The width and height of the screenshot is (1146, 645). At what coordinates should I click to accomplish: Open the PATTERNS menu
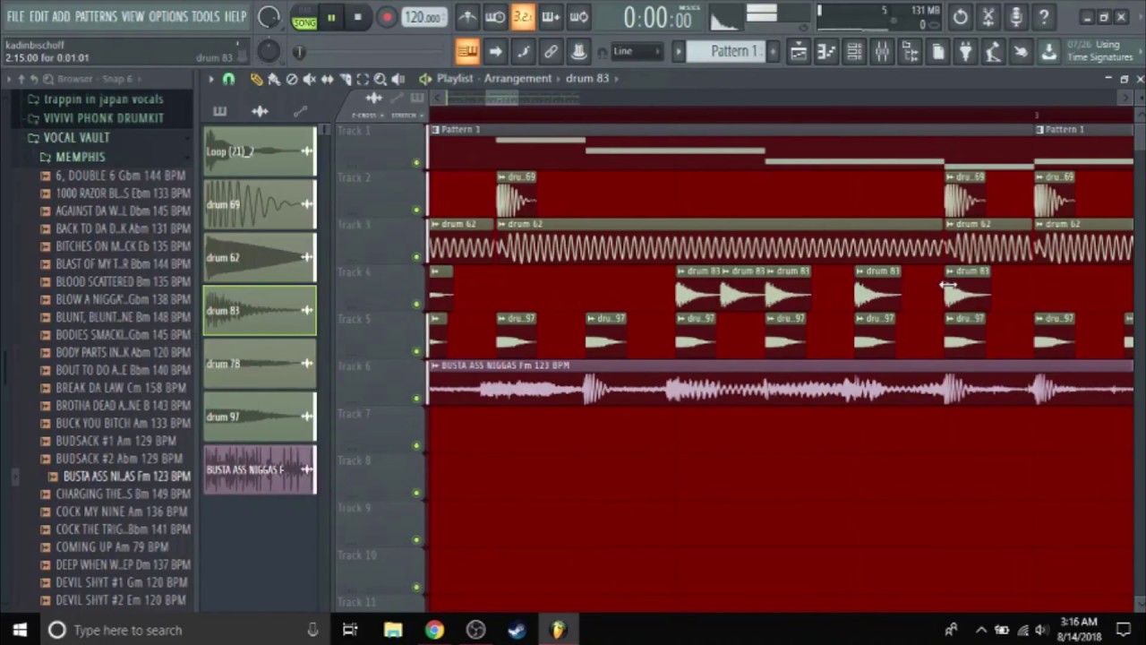click(96, 16)
